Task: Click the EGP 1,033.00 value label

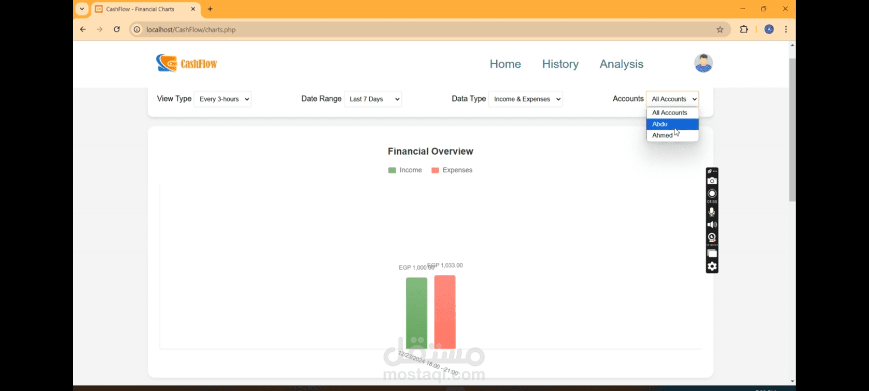Action: coord(445,266)
